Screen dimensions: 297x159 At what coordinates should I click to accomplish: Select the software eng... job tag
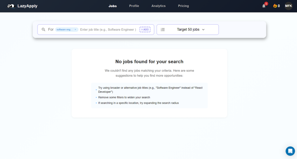click(67, 29)
